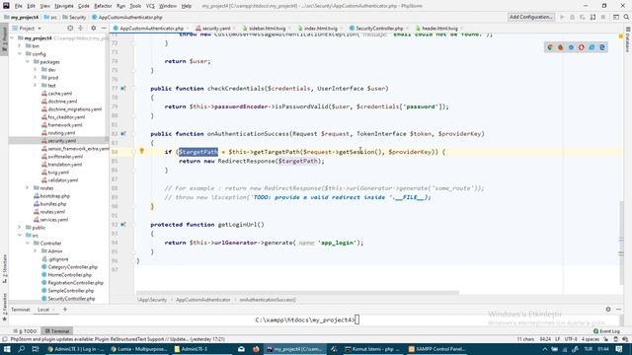Screen dimensions: 632x355
Task: Click the intention light bulb in gutter
Action: (141, 151)
